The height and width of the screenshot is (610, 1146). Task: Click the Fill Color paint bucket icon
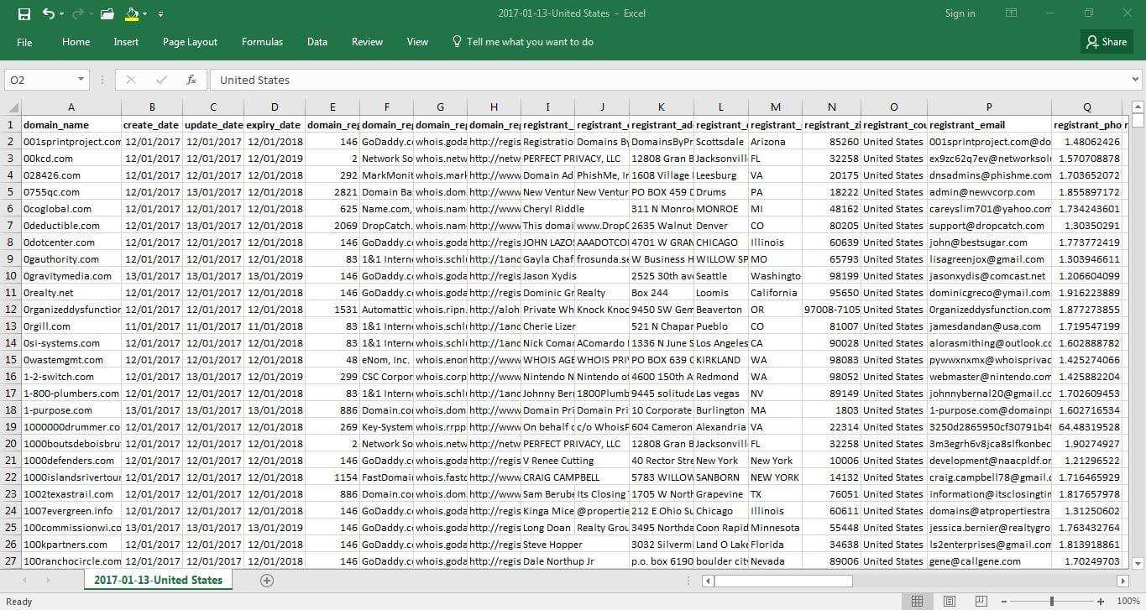click(132, 13)
